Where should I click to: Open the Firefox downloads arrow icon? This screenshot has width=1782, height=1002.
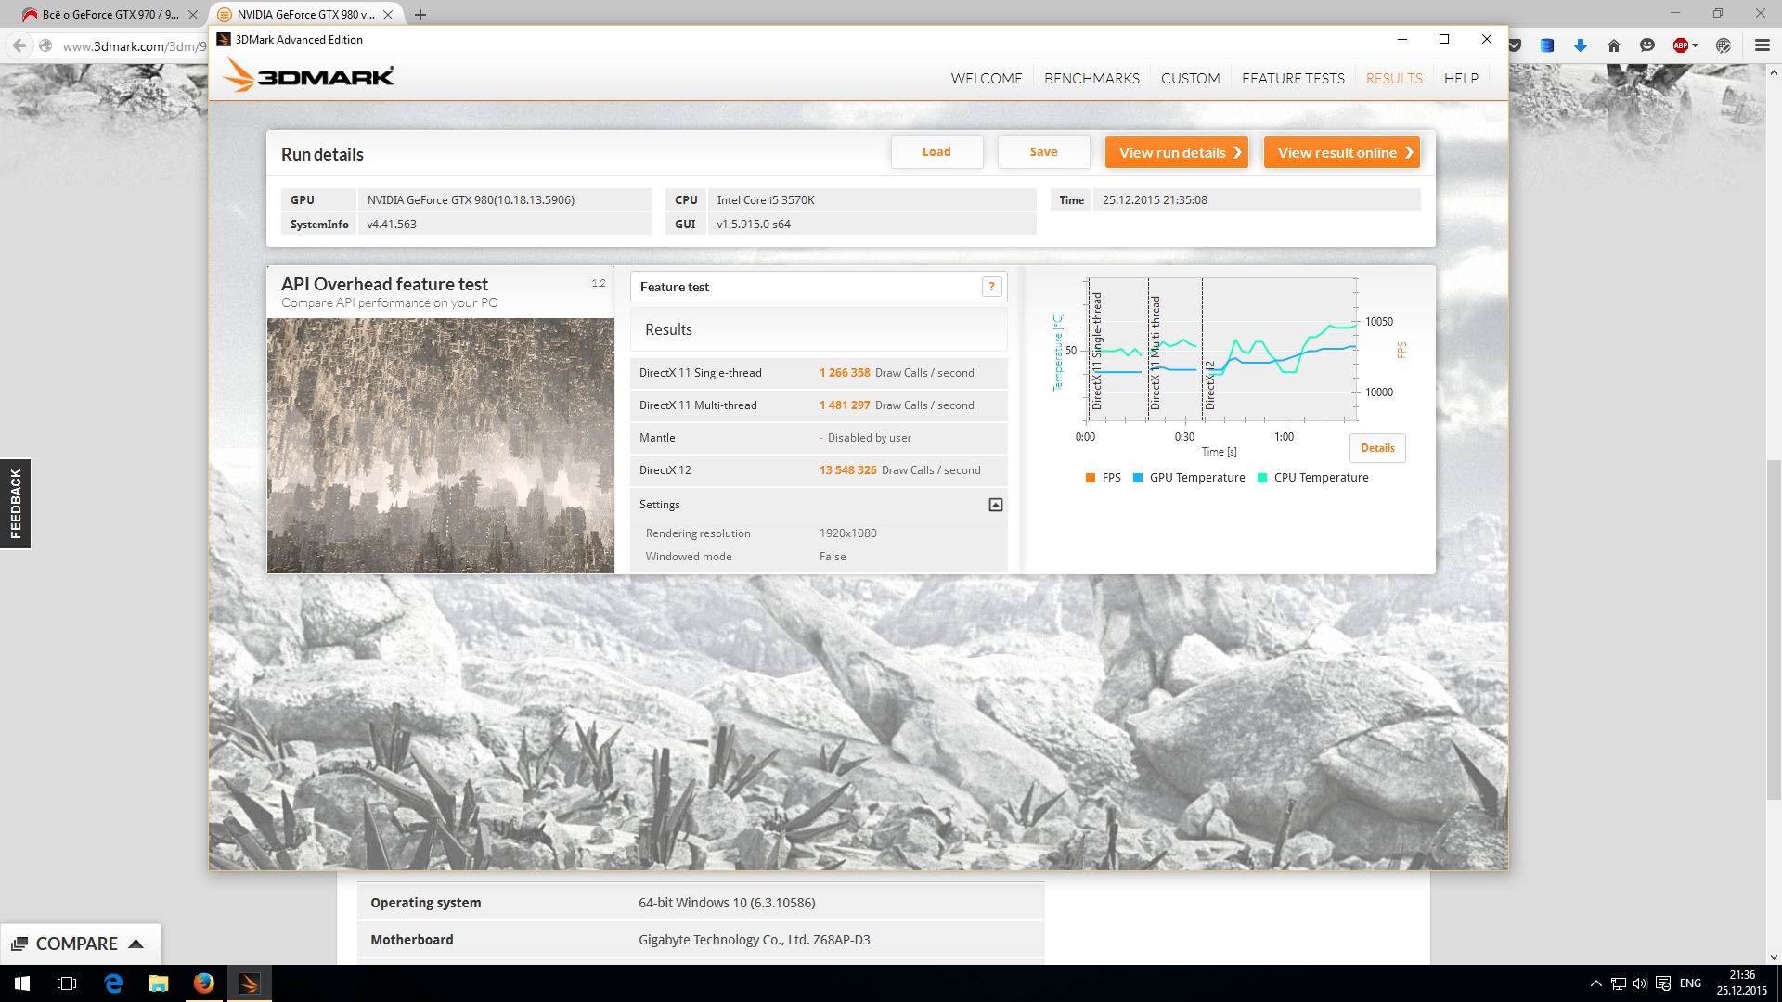[x=1580, y=45]
